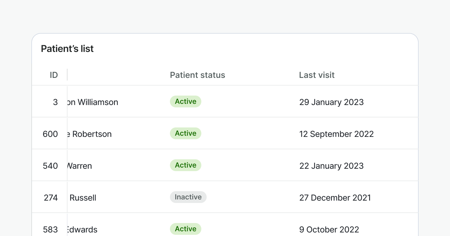This screenshot has height=236, width=450.
Task: Click the Patient status column header
Action: tap(197, 75)
